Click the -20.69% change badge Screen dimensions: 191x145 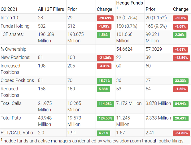(x=105, y=18)
